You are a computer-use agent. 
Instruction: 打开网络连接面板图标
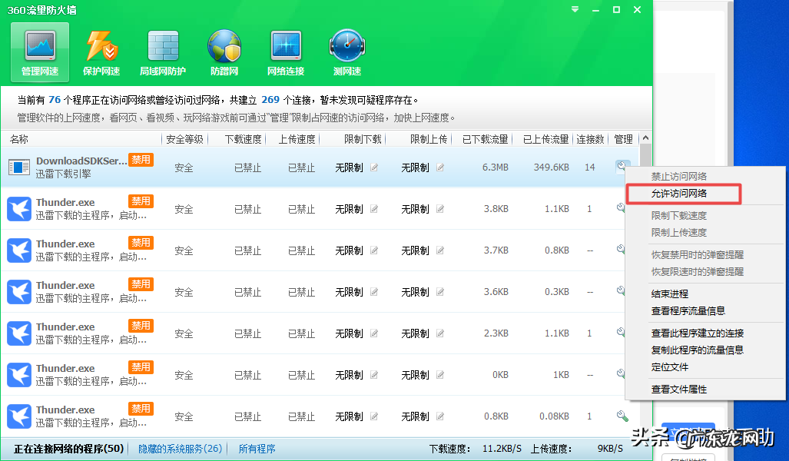pos(285,46)
